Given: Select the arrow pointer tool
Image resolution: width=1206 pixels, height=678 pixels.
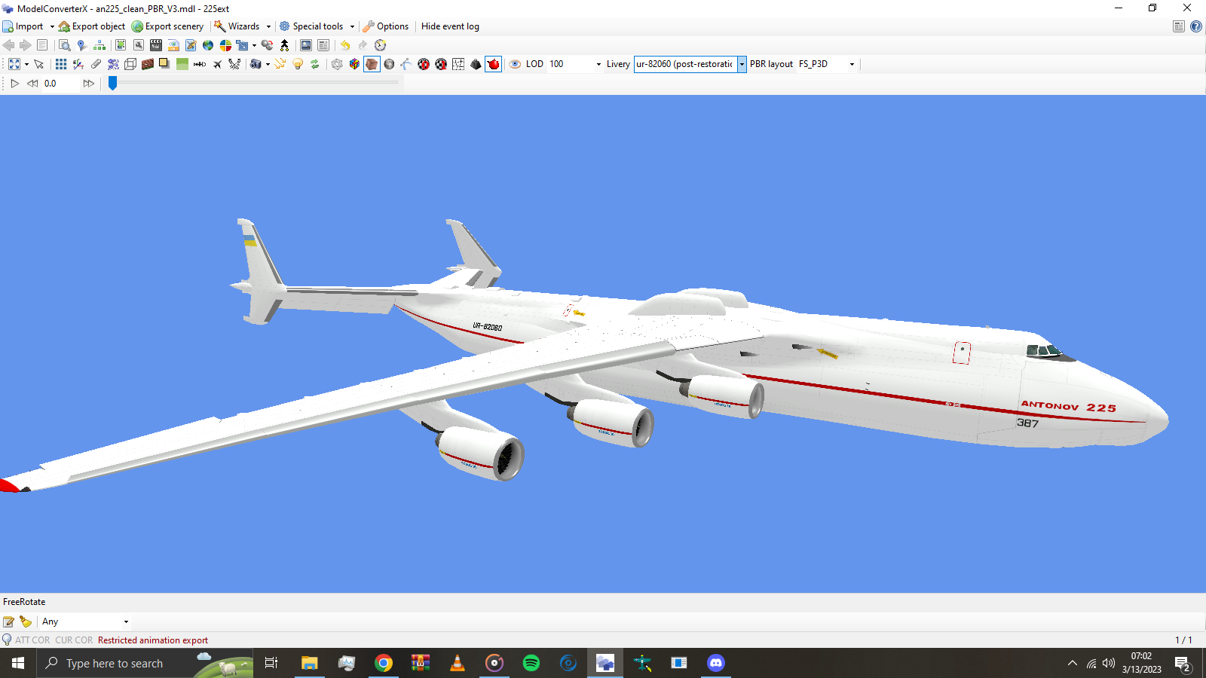Looking at the screenshot, I should 39,64.
